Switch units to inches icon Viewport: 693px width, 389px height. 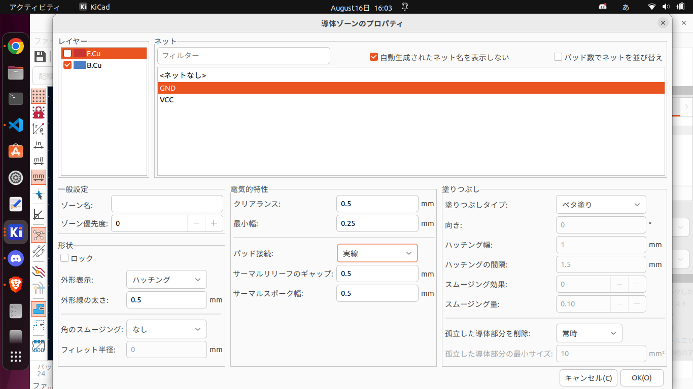coord(39,145)
